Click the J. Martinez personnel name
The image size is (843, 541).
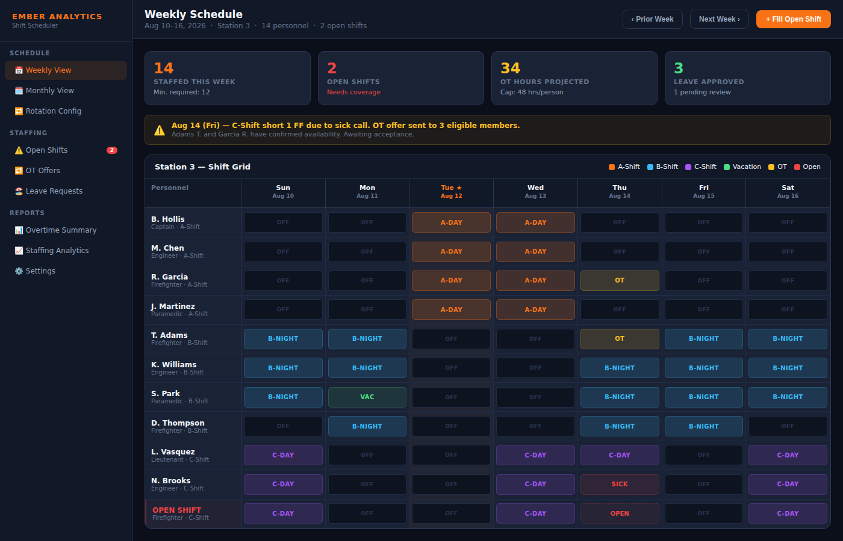(173, 306)
